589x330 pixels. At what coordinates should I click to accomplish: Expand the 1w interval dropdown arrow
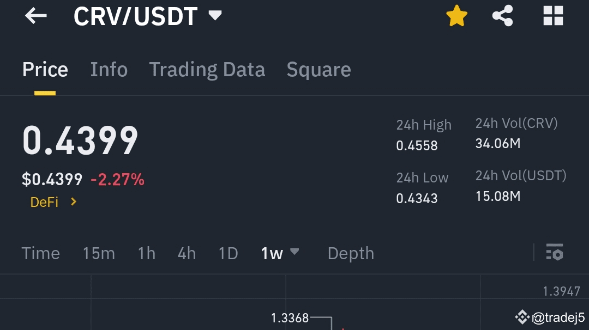coord(294,251)
